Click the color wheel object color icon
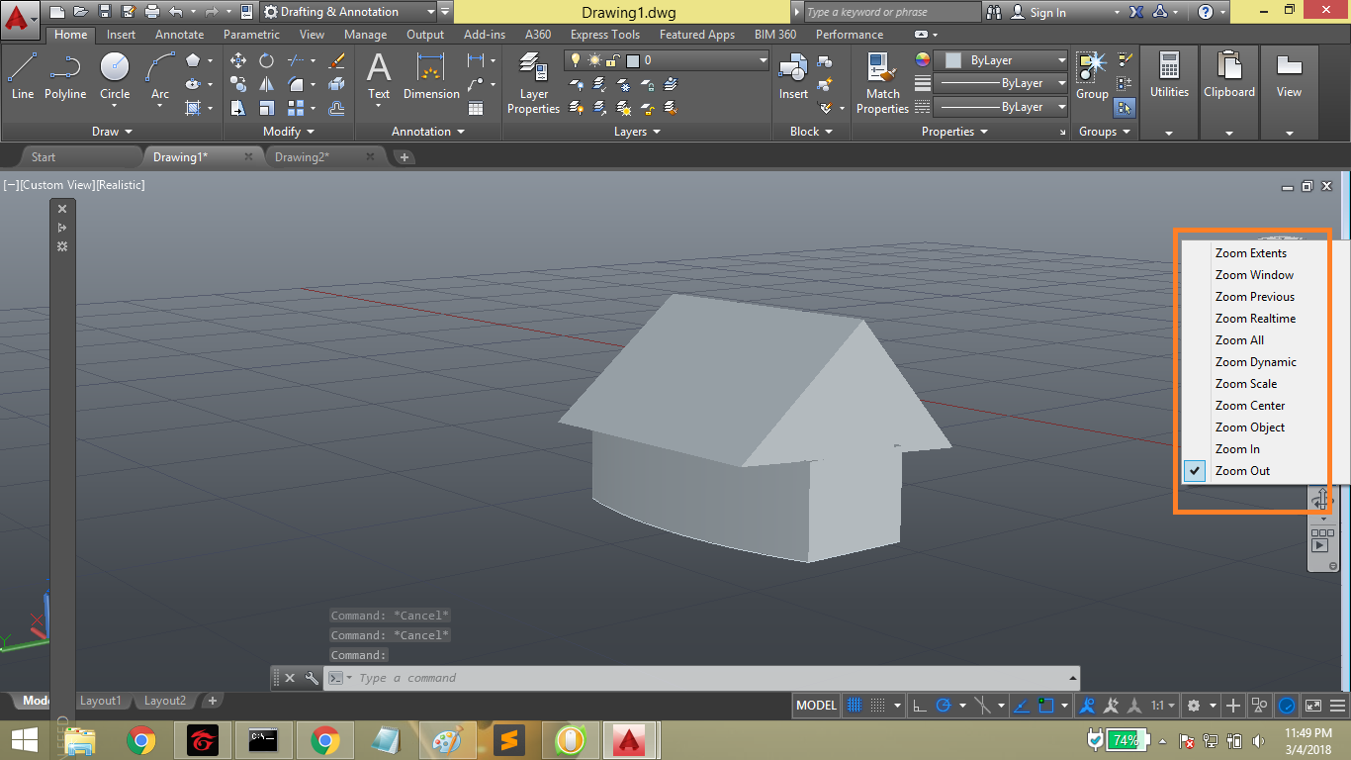The height and width of the screenshot is (760, 1351). coord(923,60)
